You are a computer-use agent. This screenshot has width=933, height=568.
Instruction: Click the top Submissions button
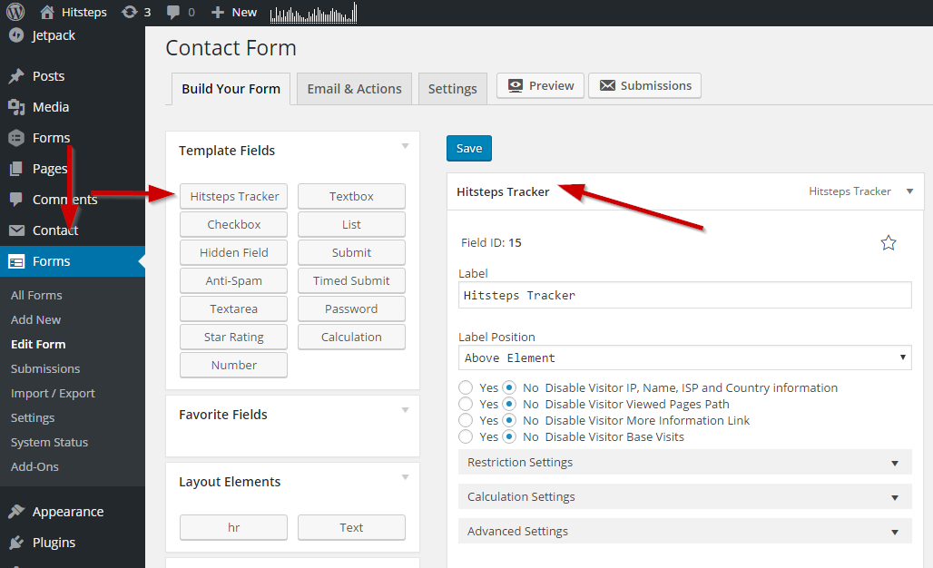tap(645, 85)
